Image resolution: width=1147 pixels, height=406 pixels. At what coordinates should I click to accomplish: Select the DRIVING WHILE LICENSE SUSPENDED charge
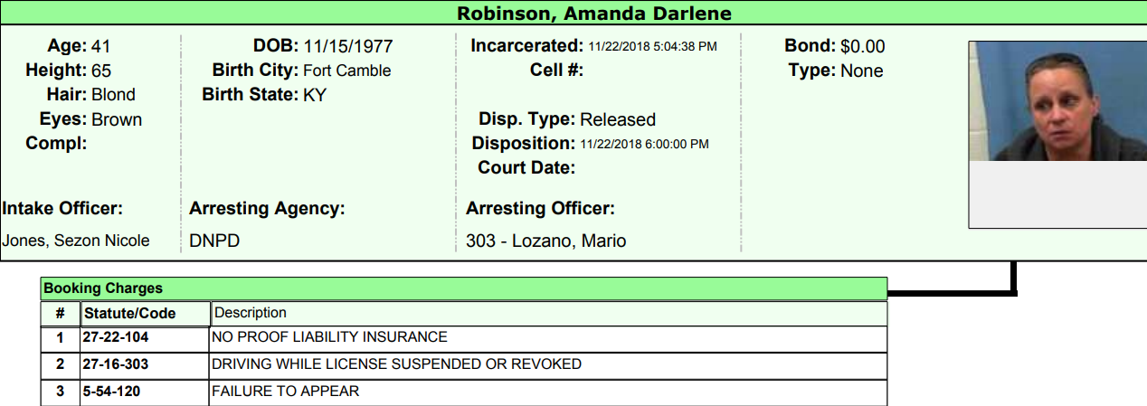coord(396,364)
